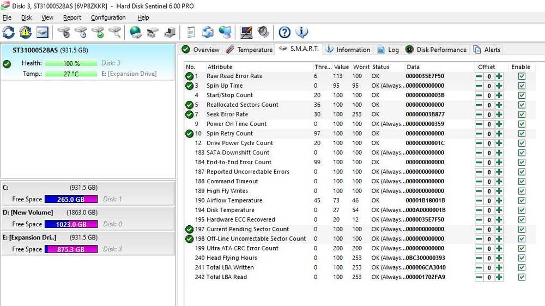Viewport: 545px width, 306px height.
Task: Click E: free space 875.3 GB bar
Action: (x=71, y=249)
